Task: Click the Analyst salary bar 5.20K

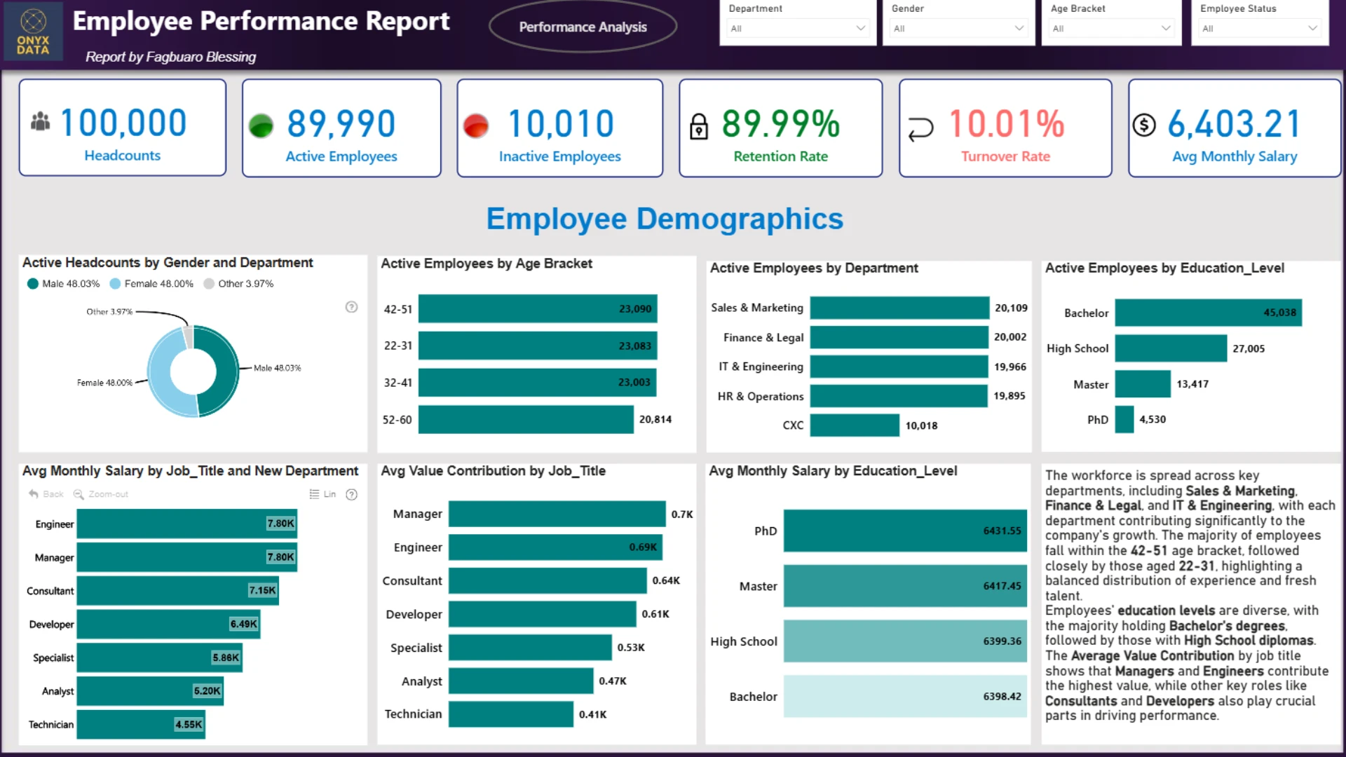Action: coord(150,691)
